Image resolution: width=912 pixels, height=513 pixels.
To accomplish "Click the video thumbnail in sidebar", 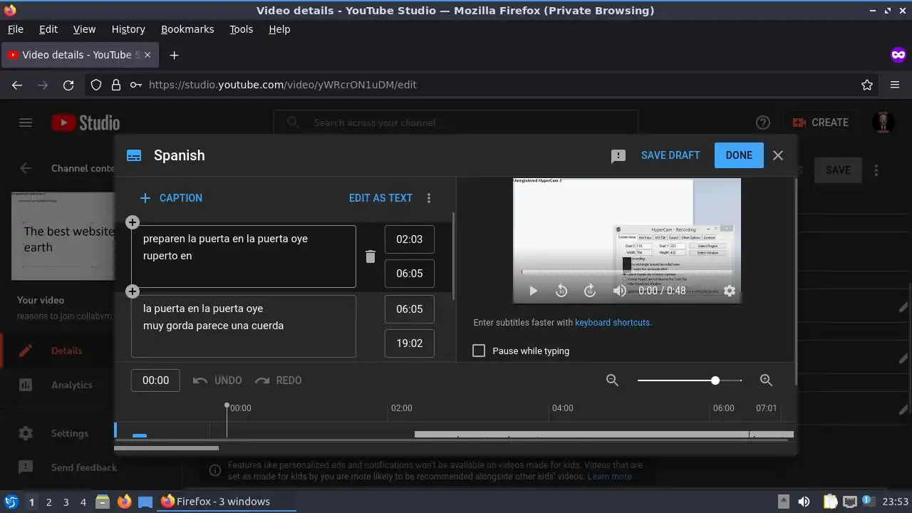I will click(63, 236).
